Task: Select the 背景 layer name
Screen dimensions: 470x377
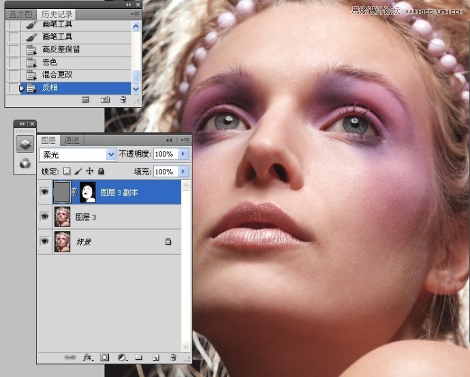Action: (83, 242)
